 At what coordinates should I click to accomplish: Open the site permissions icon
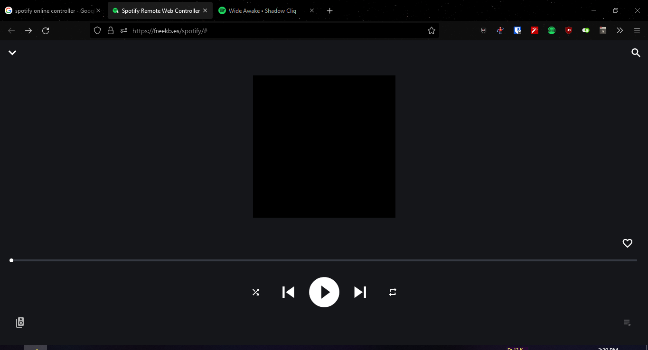click(124, 30)
